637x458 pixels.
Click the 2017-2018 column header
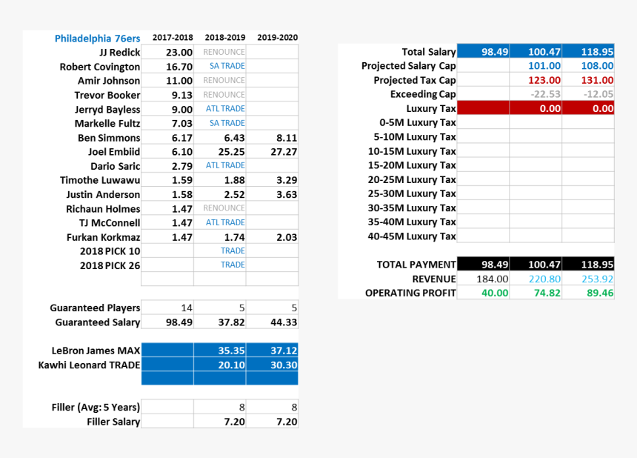click(x=173, y=38)
